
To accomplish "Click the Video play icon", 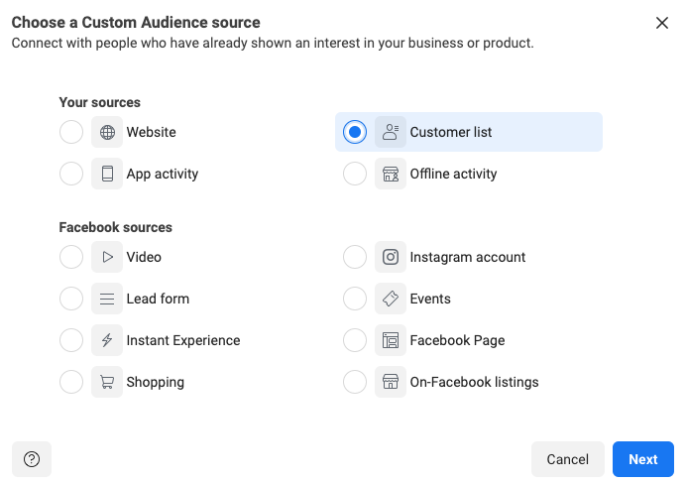I will [107, 257].
